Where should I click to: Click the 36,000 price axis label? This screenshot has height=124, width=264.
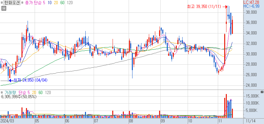pyautogui.click(x=252, y=23)
